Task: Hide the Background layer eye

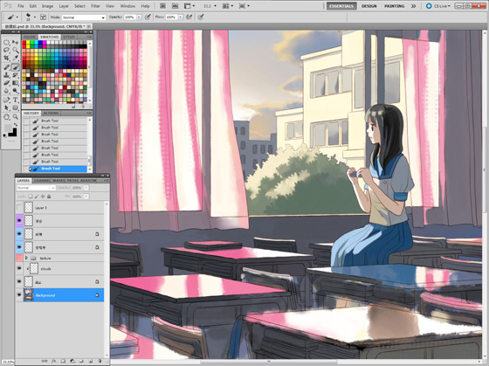Action: tap(19, 295)
